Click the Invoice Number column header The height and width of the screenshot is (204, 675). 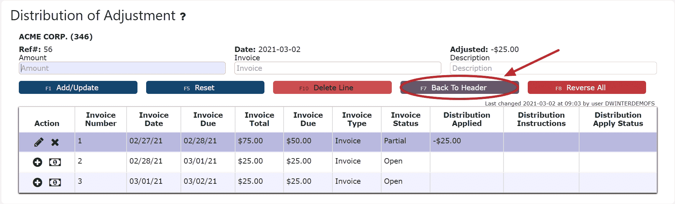pos(101,119)
